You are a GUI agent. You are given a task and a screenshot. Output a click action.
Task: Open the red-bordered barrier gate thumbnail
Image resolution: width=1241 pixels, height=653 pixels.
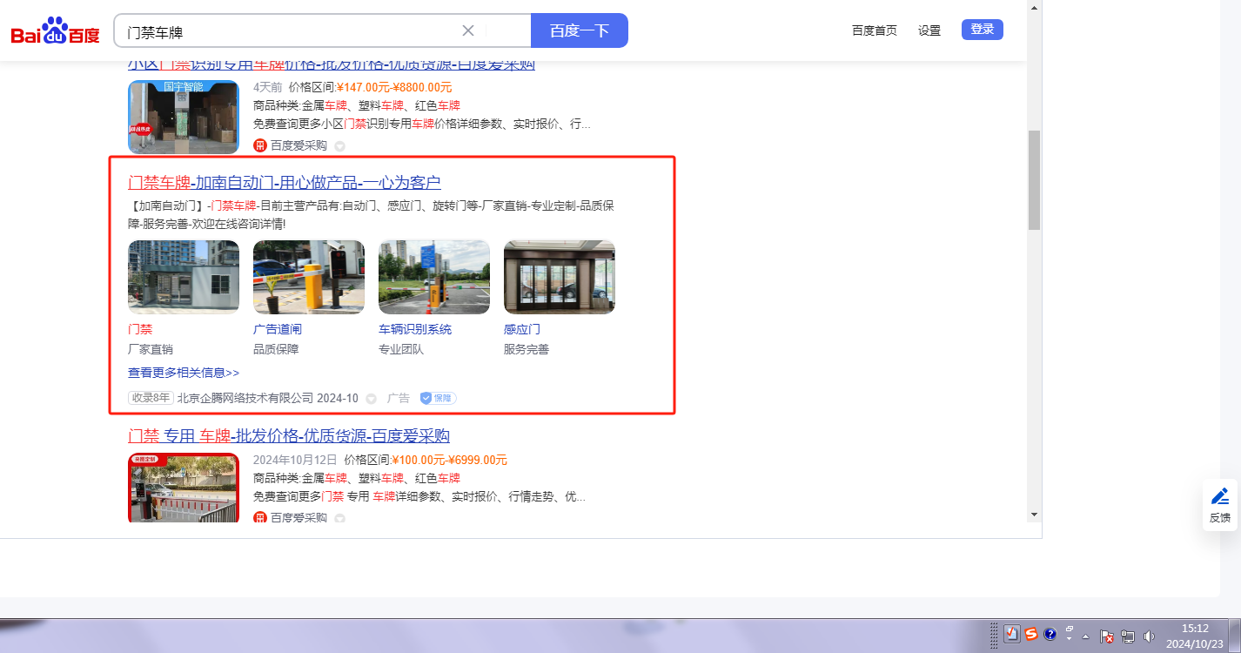coord(184,488)
